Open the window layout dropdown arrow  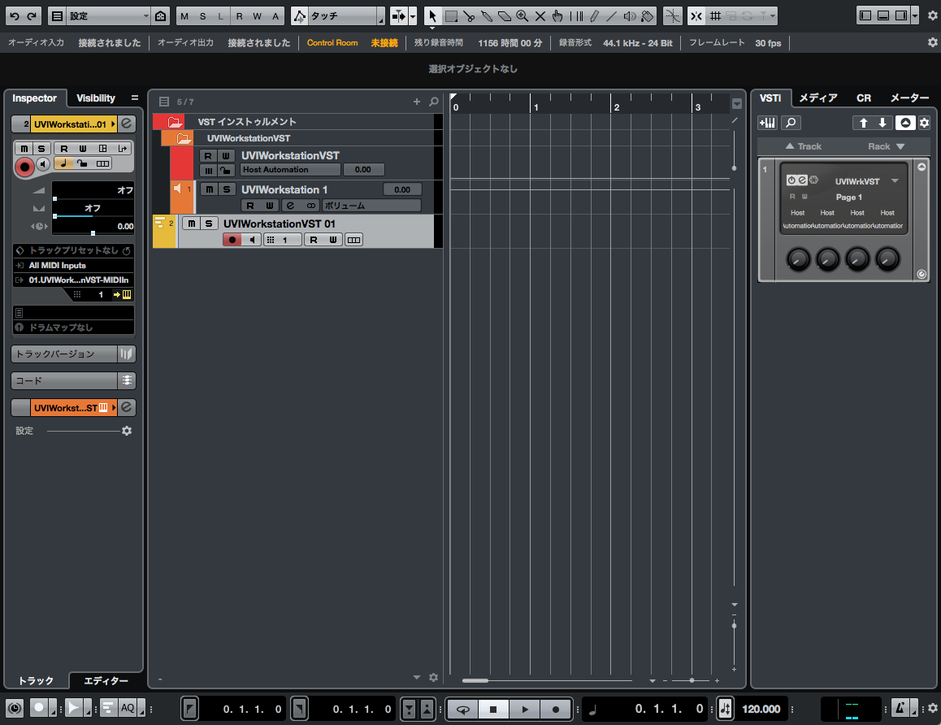tap(915, 16)
